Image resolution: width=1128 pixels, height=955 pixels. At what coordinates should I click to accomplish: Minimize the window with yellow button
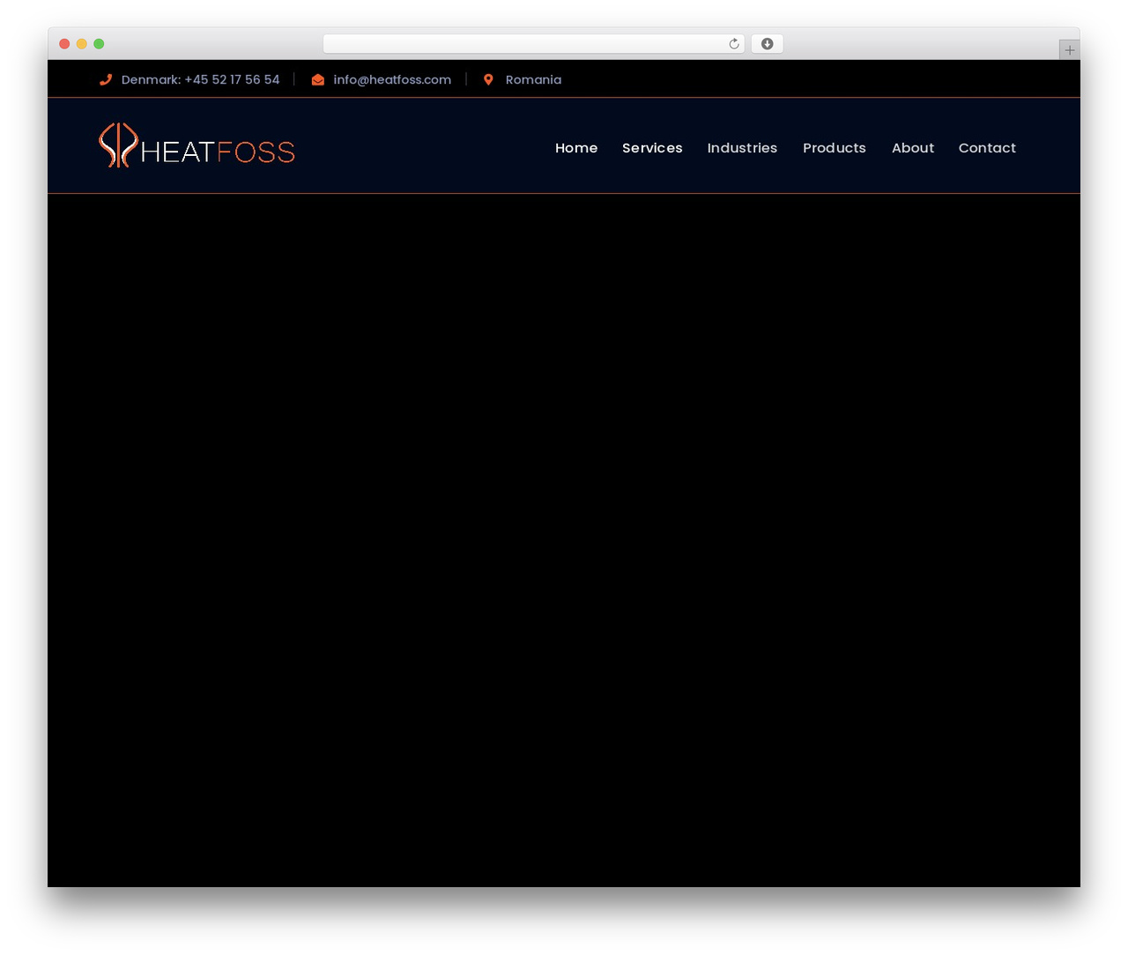coord(82,44)
